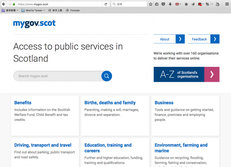The width and height of the screenshot is (231, 167).
Task: Open site info circle icon in address bar
Action: tap(10, 4)
